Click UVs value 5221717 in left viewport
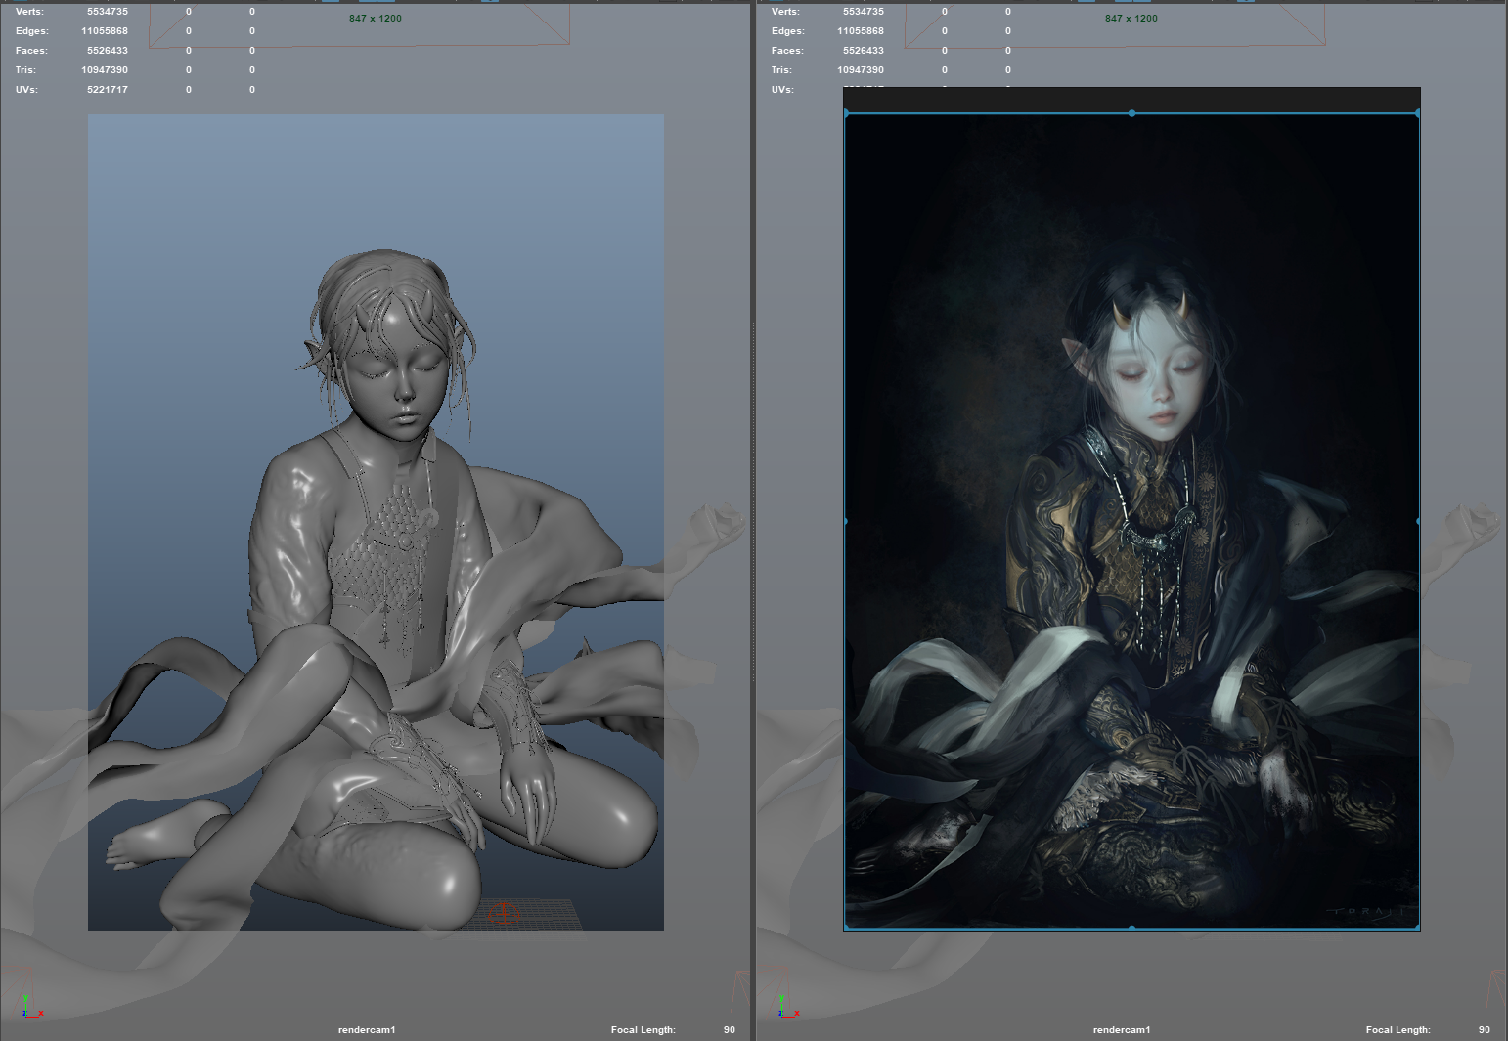Viewport: 1508px width, 1041px height. click(108, 90)
